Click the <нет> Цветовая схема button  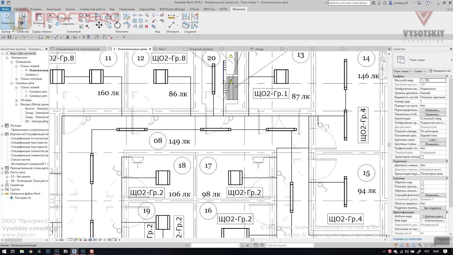click(x=433, y=140)
